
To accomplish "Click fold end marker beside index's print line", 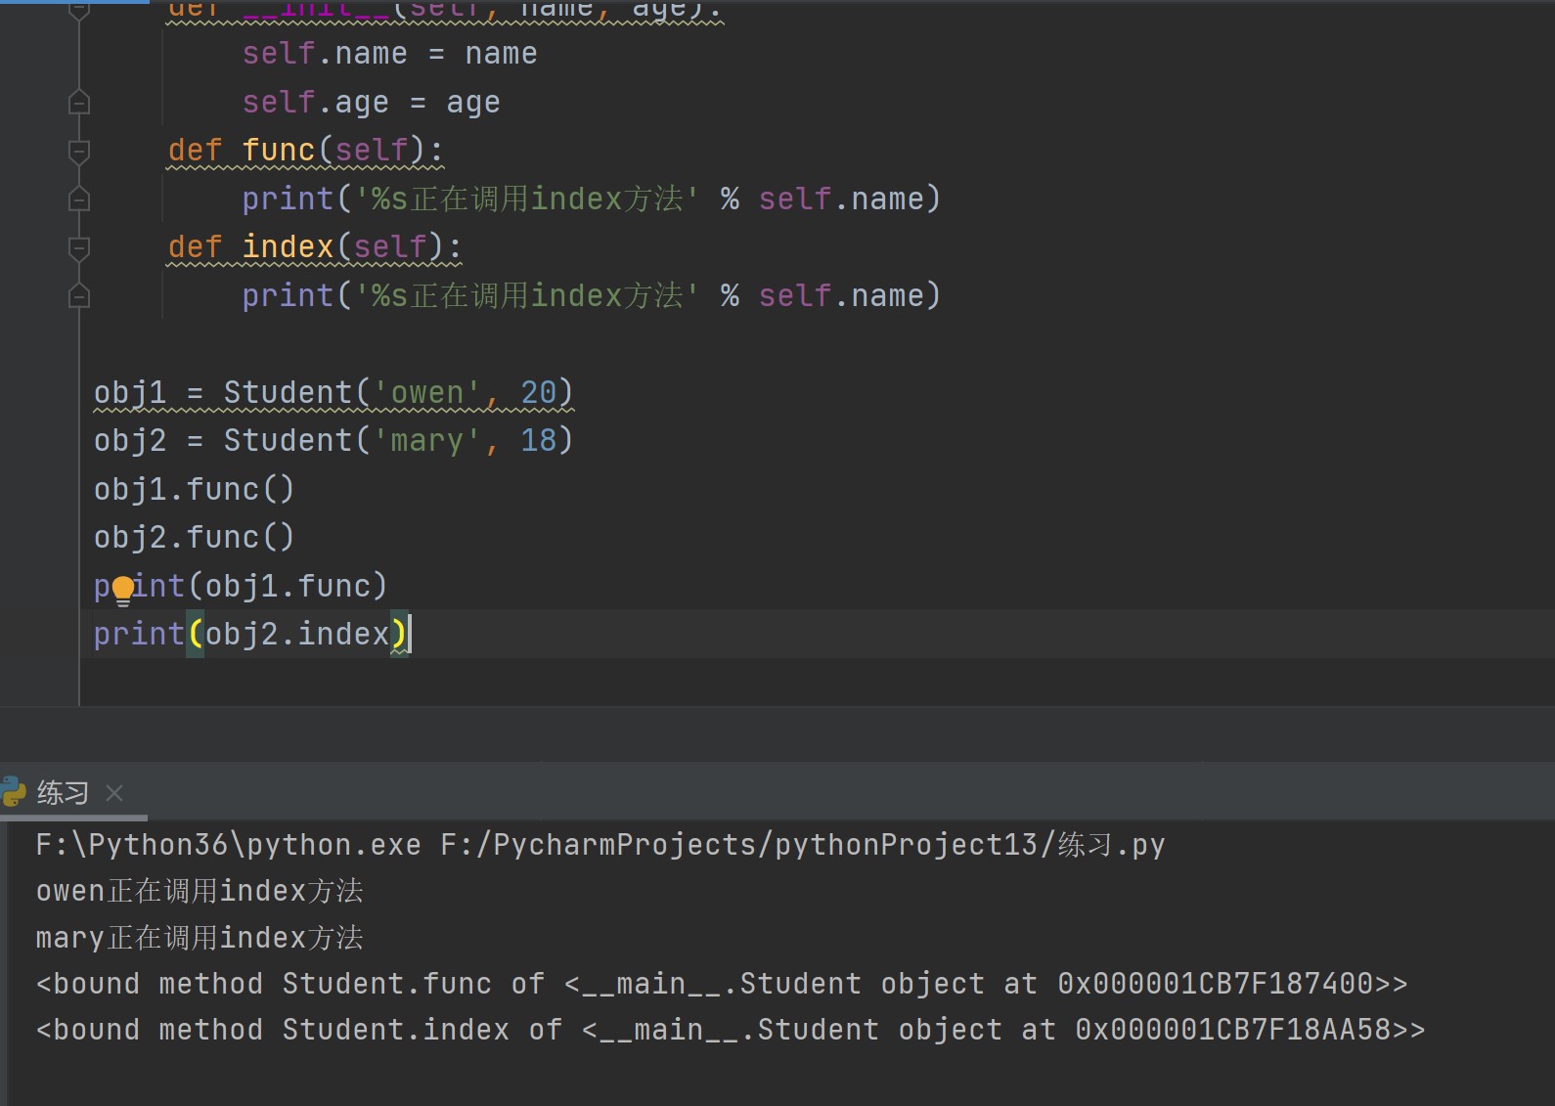I will (x=79, y=296).
